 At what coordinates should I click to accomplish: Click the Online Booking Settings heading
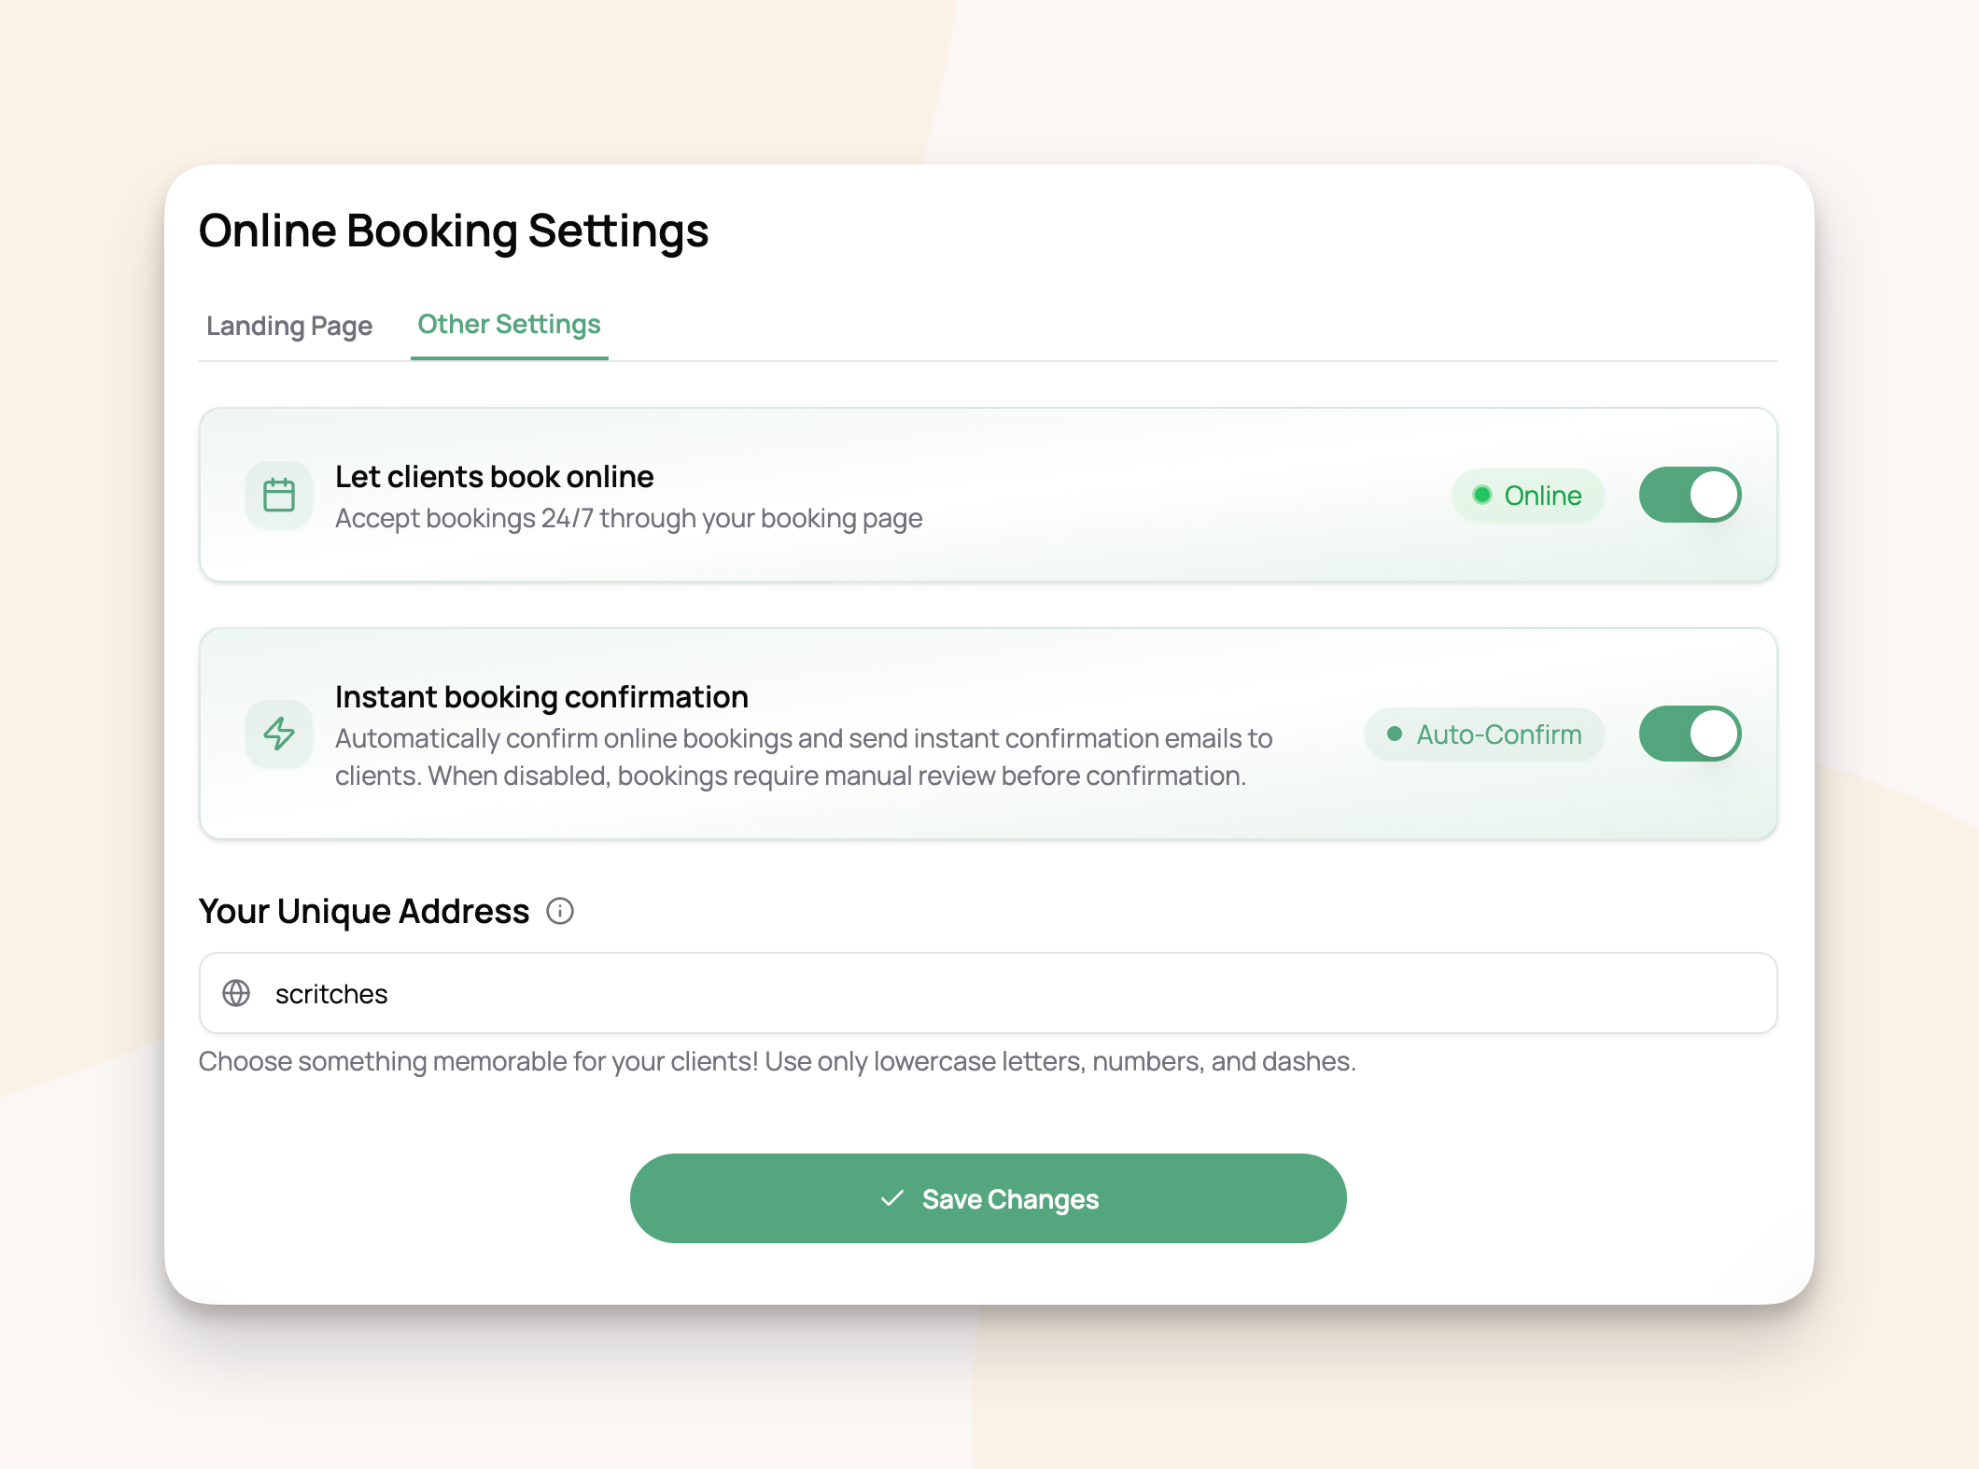(454, 231)
